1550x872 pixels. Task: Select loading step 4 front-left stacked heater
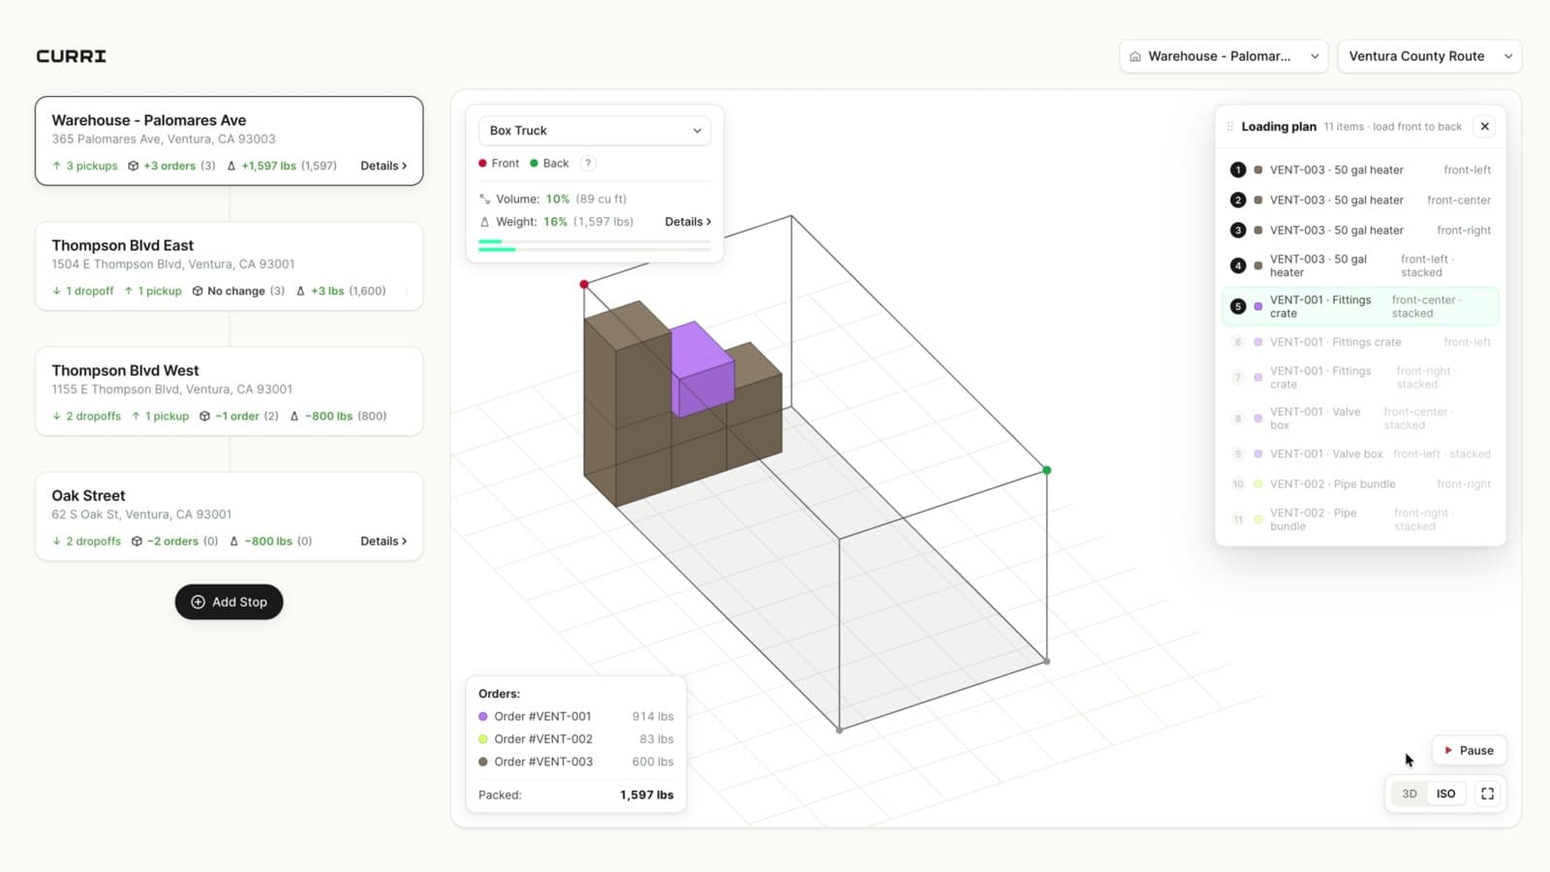pos(1360,265)
